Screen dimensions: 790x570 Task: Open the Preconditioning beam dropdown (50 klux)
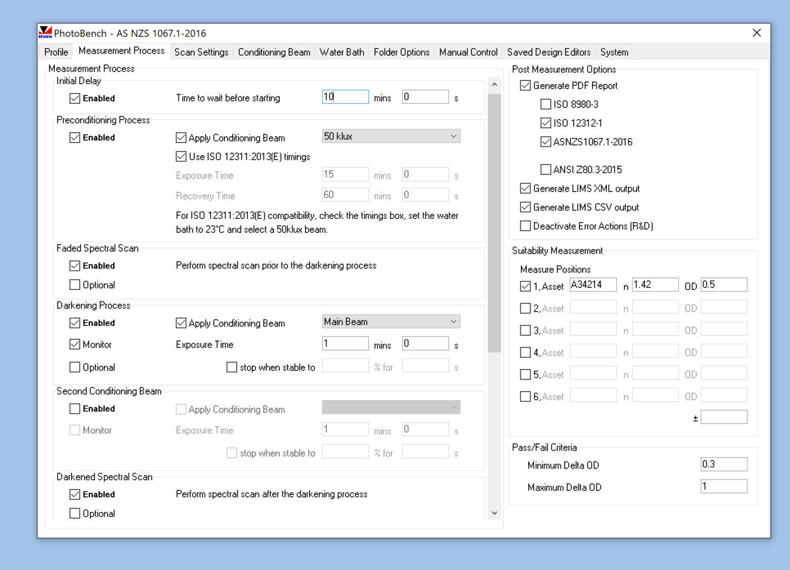coord(391,136)
